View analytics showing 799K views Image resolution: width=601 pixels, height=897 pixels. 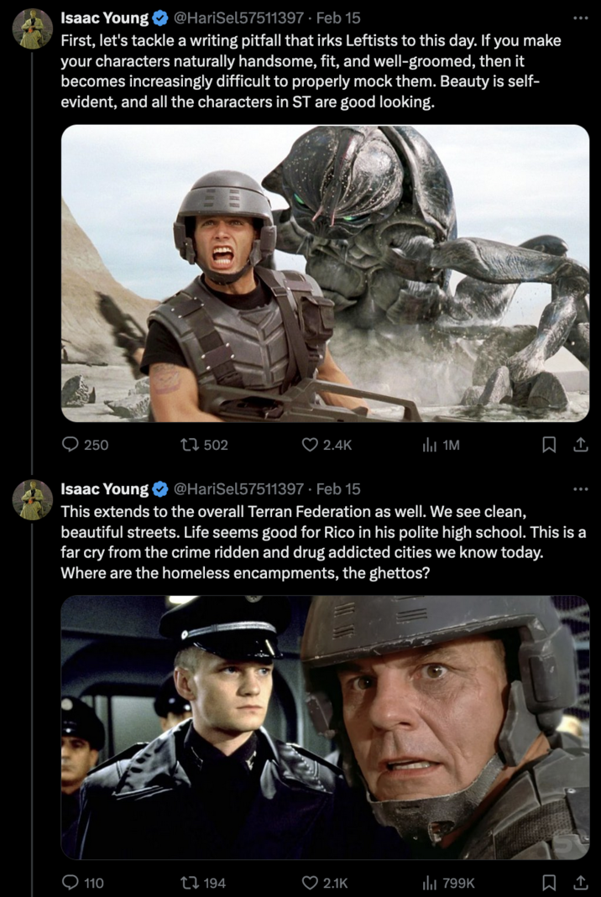[x=430, y=882]
